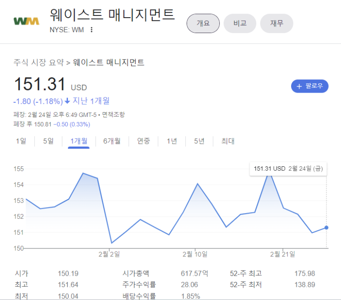
Task: Click the 최저 value 150.04
Action: pyautogui.click(x=68, y=296)
